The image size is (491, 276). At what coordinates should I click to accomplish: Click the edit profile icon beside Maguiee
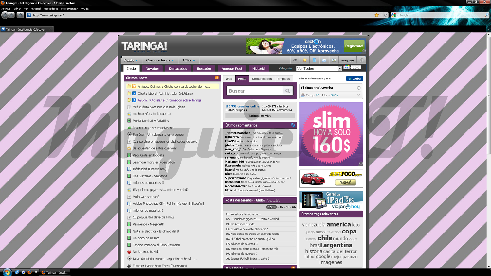[334, 60]
